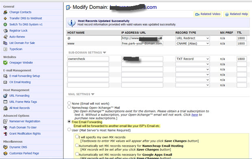The width and height of the screenshot is (252, 159).
Task: Open E-mail Forwarding Setup link
Action: (x=24, y=76)
